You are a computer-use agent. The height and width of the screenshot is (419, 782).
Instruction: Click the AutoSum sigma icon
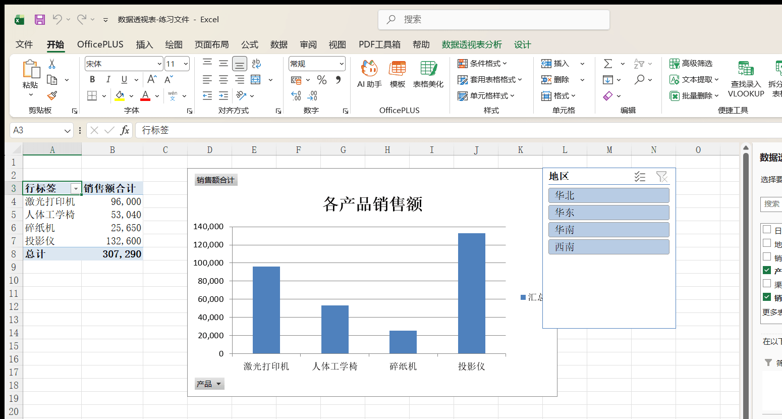pos(608,64)
